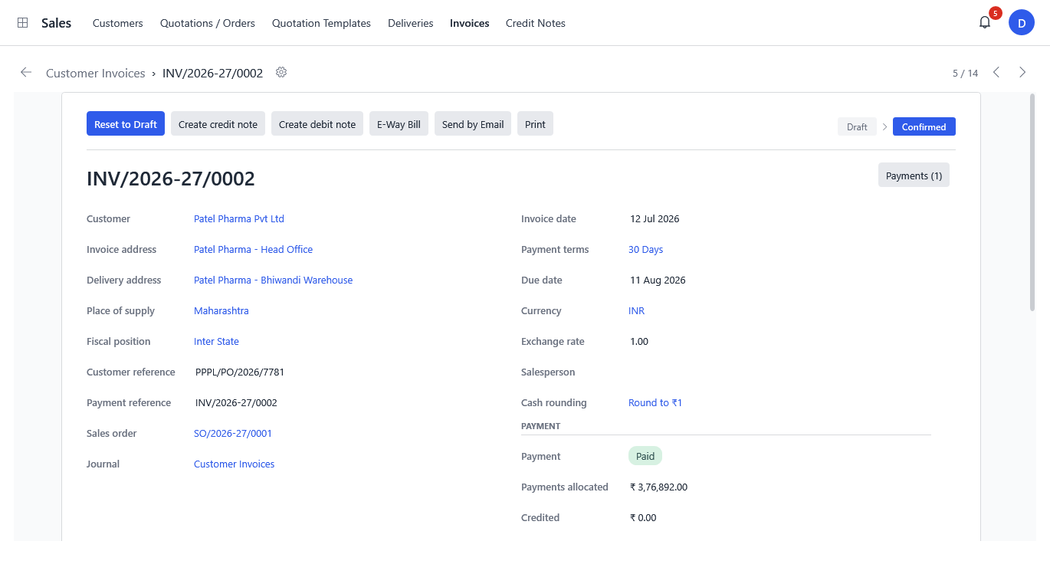Open Patel Pharma - Head Office address
Viewport: 1050px width, 574px height.
pyautogui.click(x=253, y=250)
